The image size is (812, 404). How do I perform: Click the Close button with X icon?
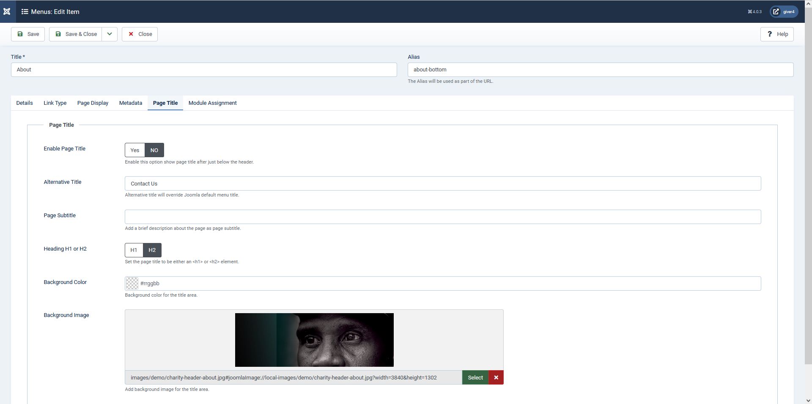140,34
